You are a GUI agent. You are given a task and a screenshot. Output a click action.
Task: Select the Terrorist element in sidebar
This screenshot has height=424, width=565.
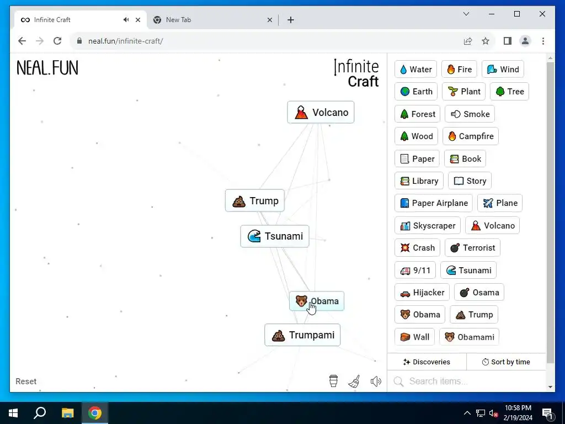pyautogui.click(x=472, y=248)
